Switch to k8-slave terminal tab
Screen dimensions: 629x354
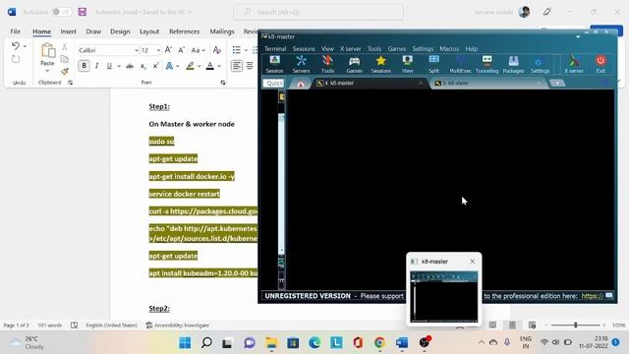(x=487, y=83)
